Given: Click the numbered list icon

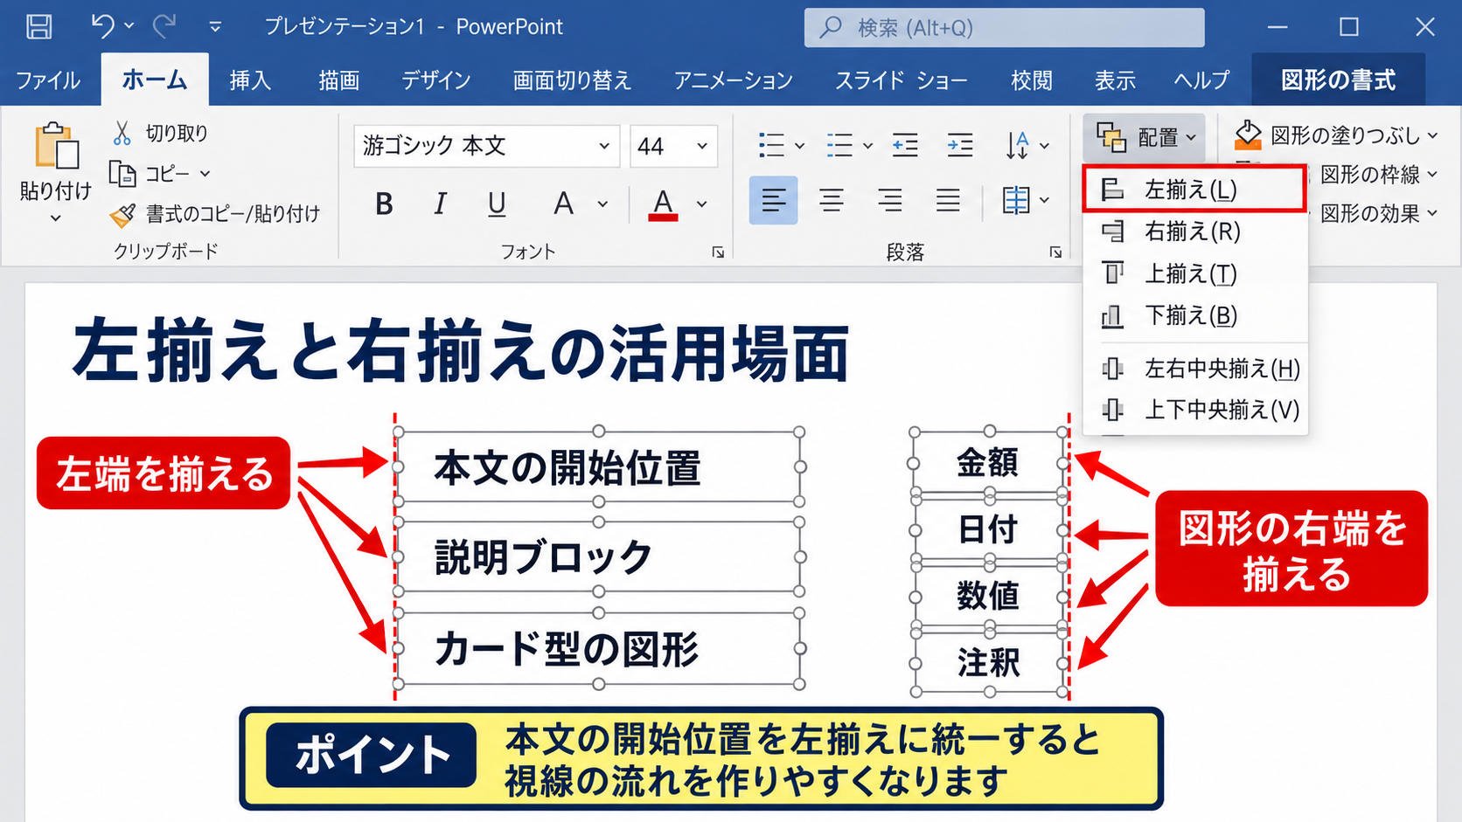Looking at the screenshot, I should [x=839, y=145].
